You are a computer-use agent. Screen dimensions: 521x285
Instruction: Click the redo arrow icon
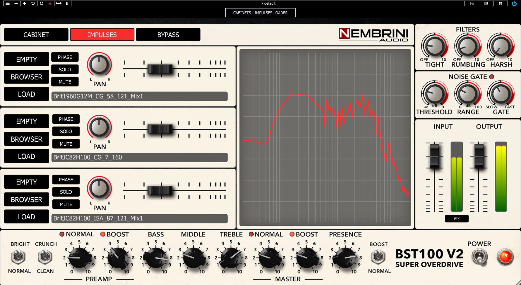coord(42,4)
